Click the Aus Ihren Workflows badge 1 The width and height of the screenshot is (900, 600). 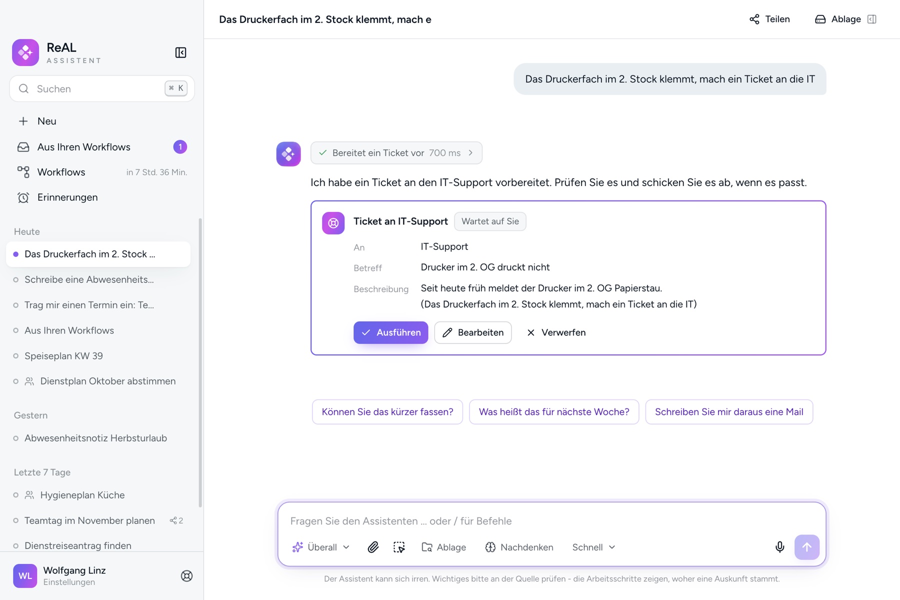point(180,147)
